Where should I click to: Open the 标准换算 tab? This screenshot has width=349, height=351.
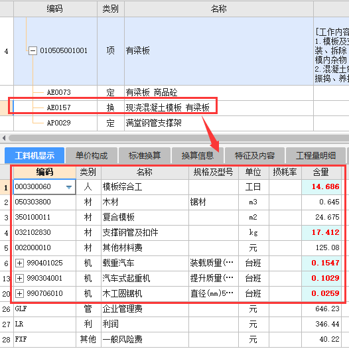[x=145, y=155]
